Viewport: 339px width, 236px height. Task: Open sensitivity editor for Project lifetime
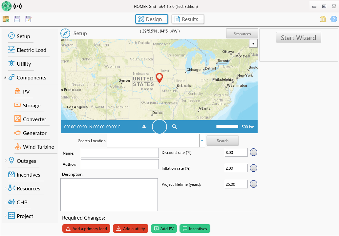point(253,184)
